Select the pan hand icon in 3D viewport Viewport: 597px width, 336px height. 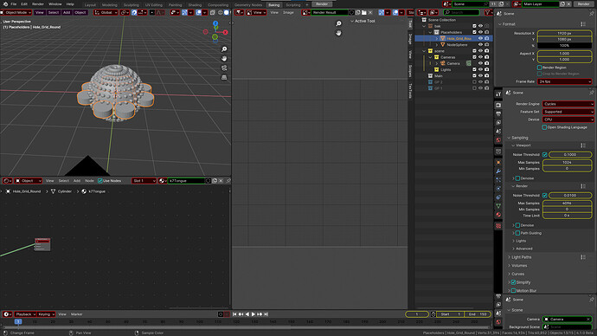(224, 59)
